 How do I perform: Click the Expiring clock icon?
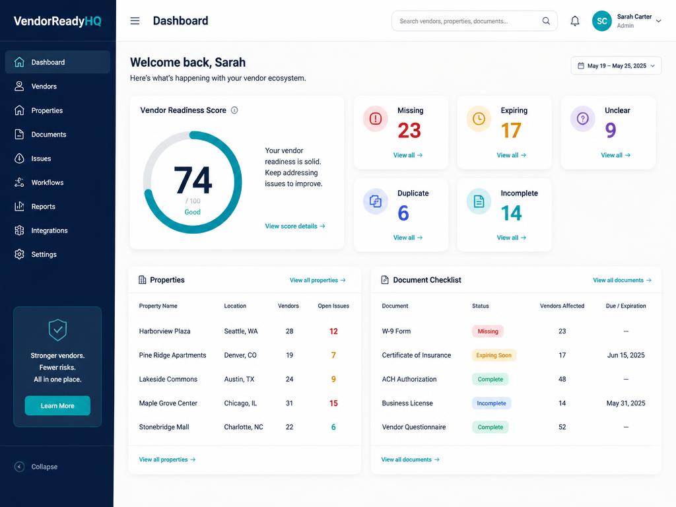479,119
